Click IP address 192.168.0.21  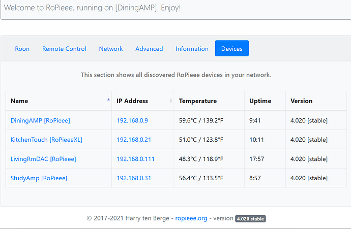(x=134, y=140)
